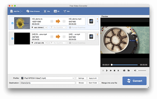Skip to previous in preview controls
This screenshot has width=157, height=99.
click(x=103, y=71)
